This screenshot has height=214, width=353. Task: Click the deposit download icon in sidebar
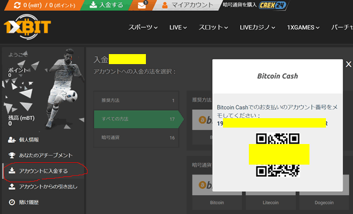point(12,171)
